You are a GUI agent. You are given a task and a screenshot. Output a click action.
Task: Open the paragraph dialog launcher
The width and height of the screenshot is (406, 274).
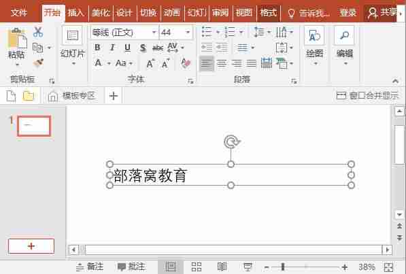click(294, 82)
